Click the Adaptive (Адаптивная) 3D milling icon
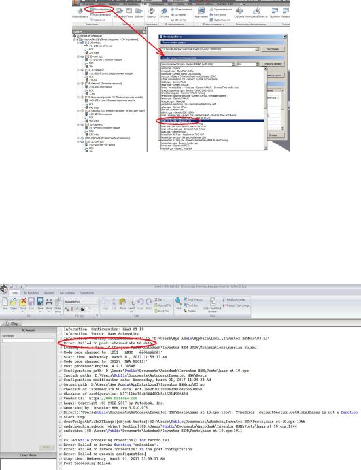Image resolution: width=361 pixels, height=470 pixels. tap(201, 11)
